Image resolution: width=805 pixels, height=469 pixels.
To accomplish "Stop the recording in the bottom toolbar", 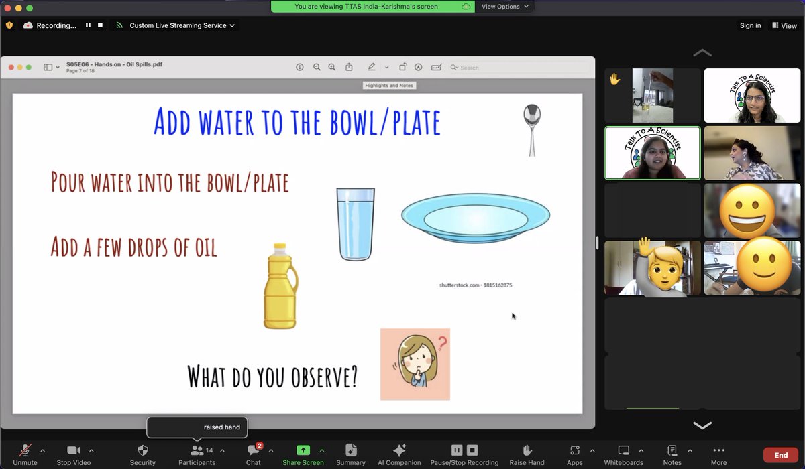I will point(472,450).
